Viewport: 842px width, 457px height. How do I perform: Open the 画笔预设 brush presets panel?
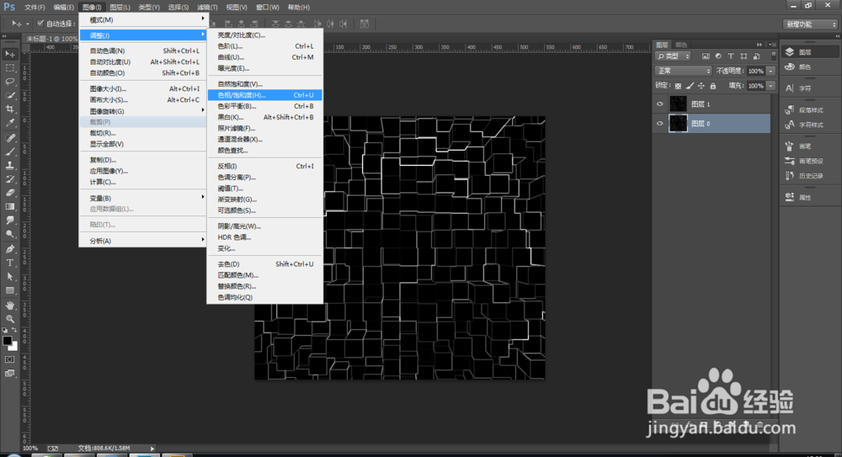pos(804,161)
